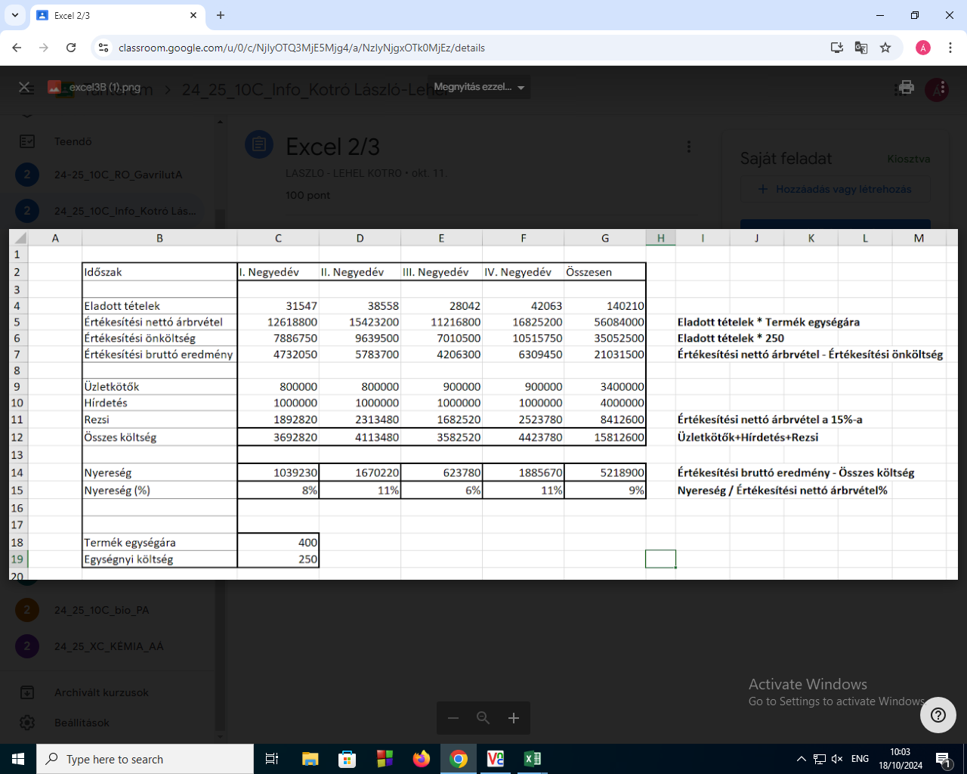The height and width of the screenshot is (774, 967).
Task: Zoom out with the minus icon
Action: click(x=453, y=718)
